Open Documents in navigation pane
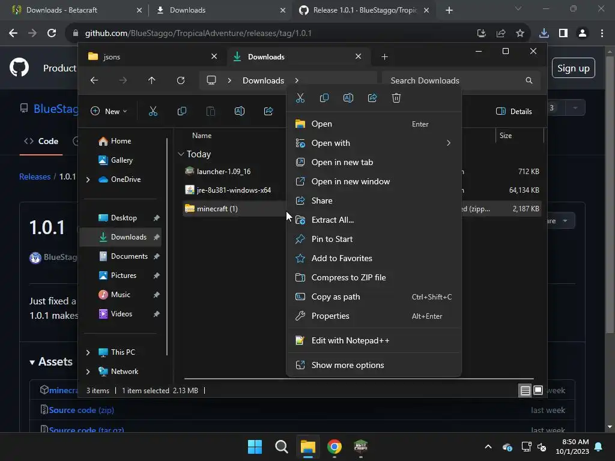Image resolution: width=615 pixels, height=461 pixels. click(x=129, y=256)
